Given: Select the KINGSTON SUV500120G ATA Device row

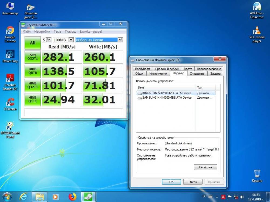Looking at the screenshot, I should (176, 93).
